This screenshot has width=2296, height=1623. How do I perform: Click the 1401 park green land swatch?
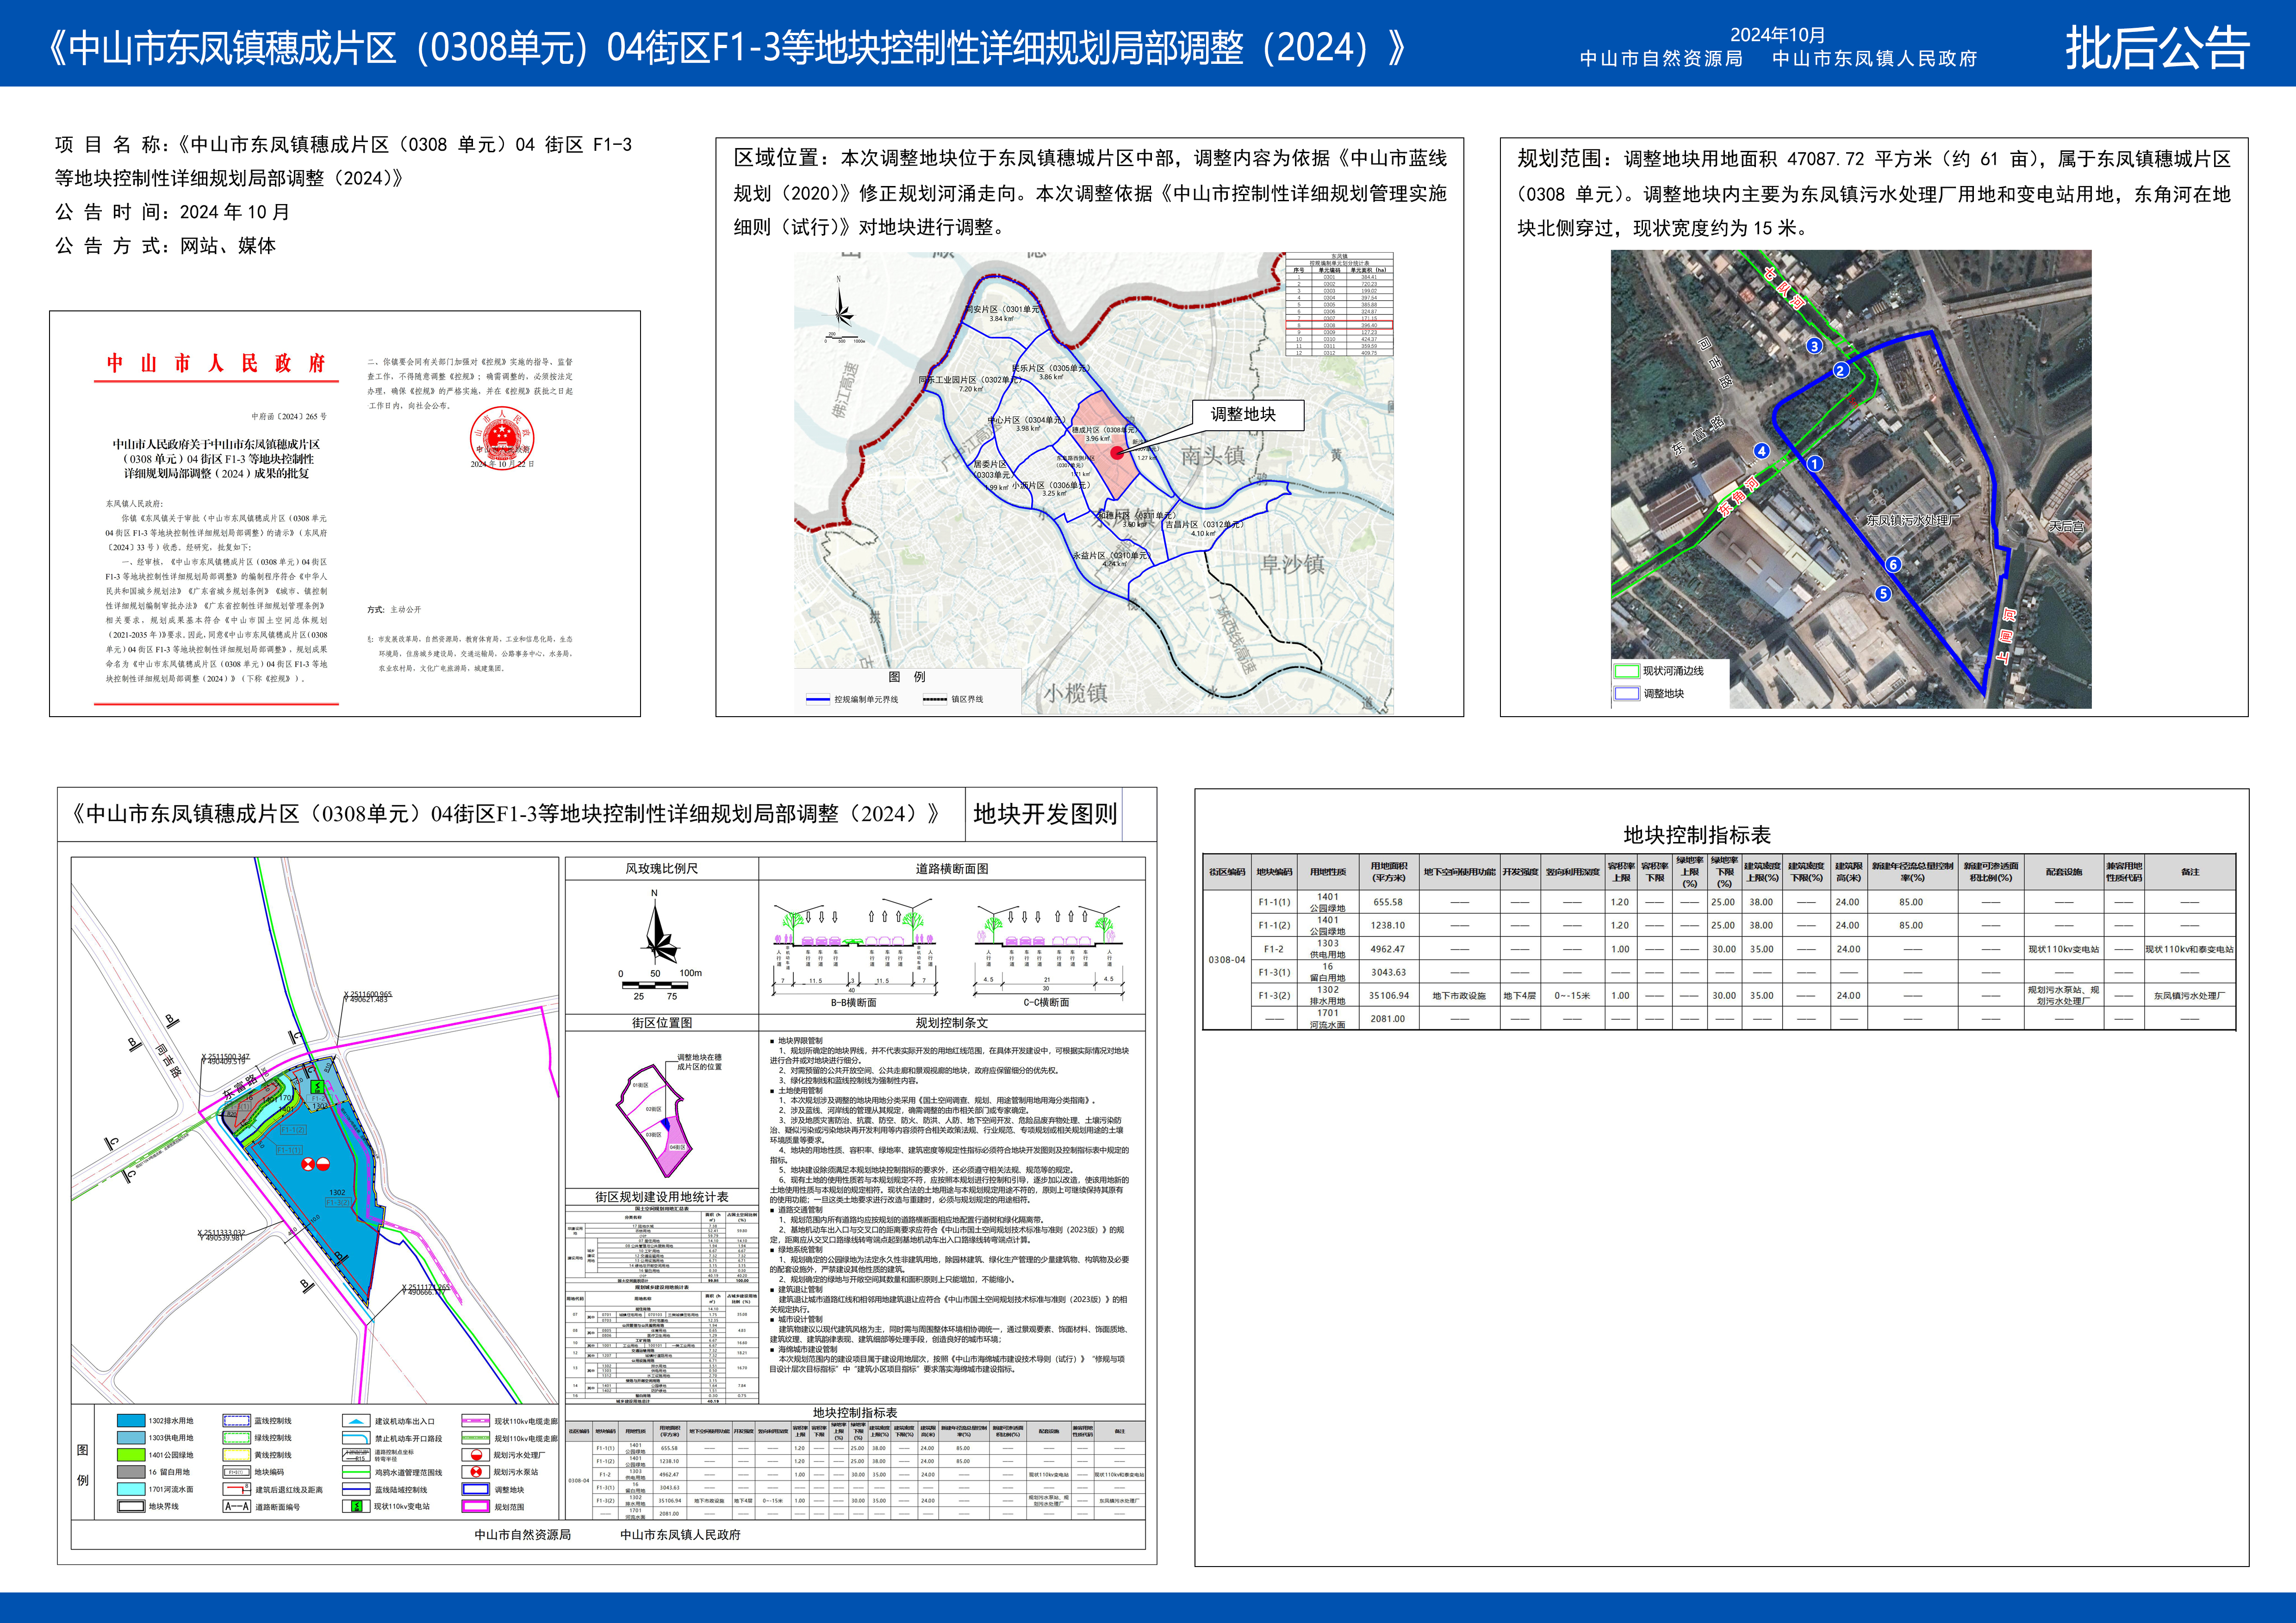pos(131,1455)
